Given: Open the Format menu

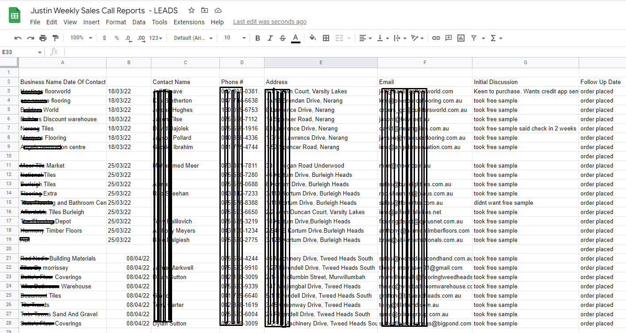Looking at the screenshot, I should pyautogui.click(x=116, y=22).
